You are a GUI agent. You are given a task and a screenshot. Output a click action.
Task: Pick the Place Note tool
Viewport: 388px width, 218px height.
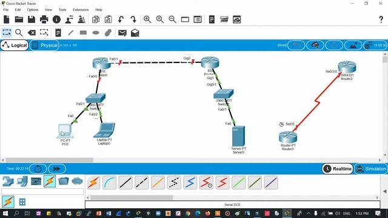click(x=58, y=32)
